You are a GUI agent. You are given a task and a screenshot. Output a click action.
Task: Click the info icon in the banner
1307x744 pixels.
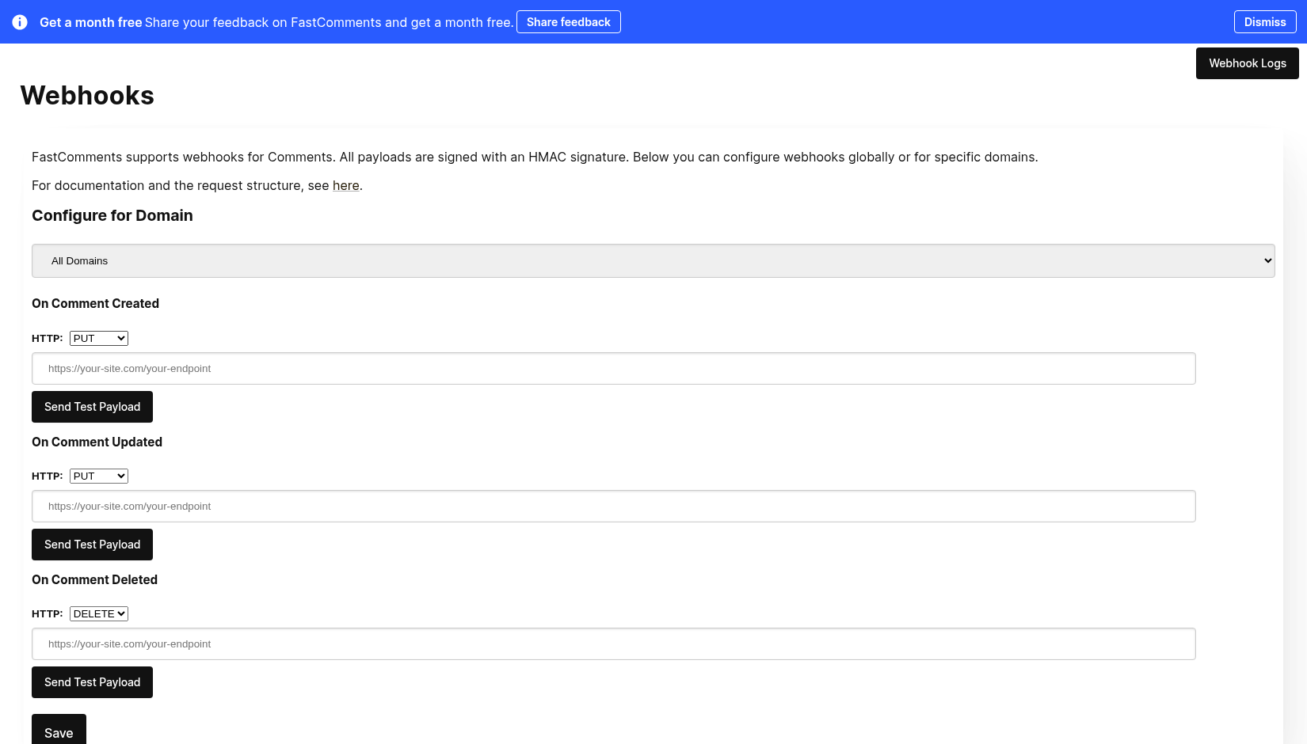pos(20,22)
